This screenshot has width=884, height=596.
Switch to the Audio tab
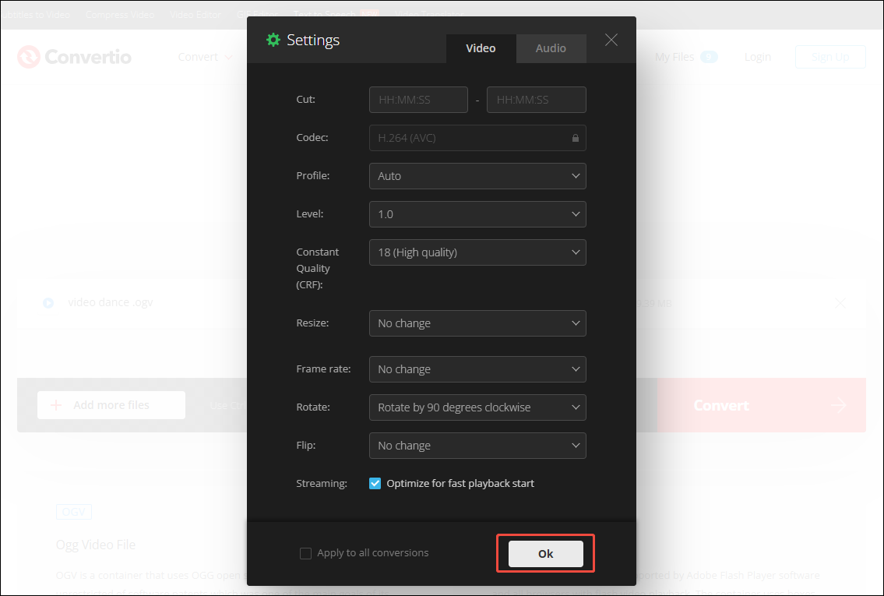pos(551,48)
